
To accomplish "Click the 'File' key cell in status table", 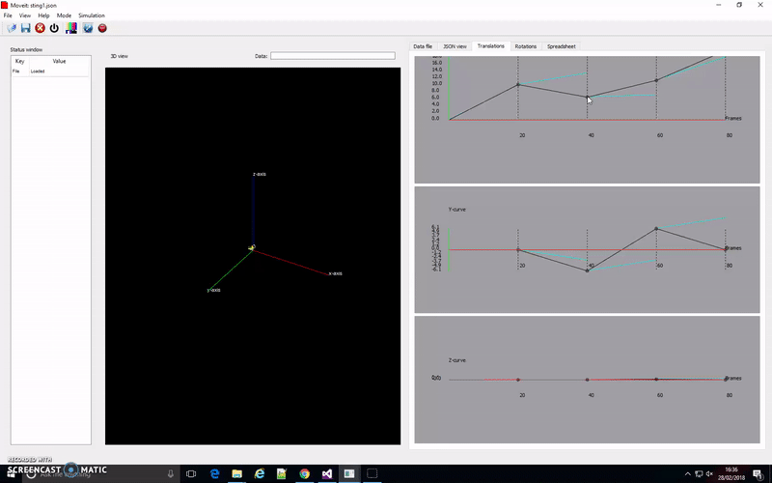I will [x=15, y=71].
